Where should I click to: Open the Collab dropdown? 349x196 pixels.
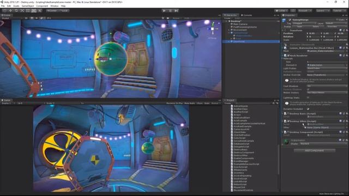click(281, 11)
